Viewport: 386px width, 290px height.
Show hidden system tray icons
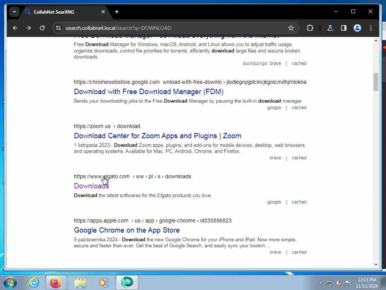(x=320, y=283)
